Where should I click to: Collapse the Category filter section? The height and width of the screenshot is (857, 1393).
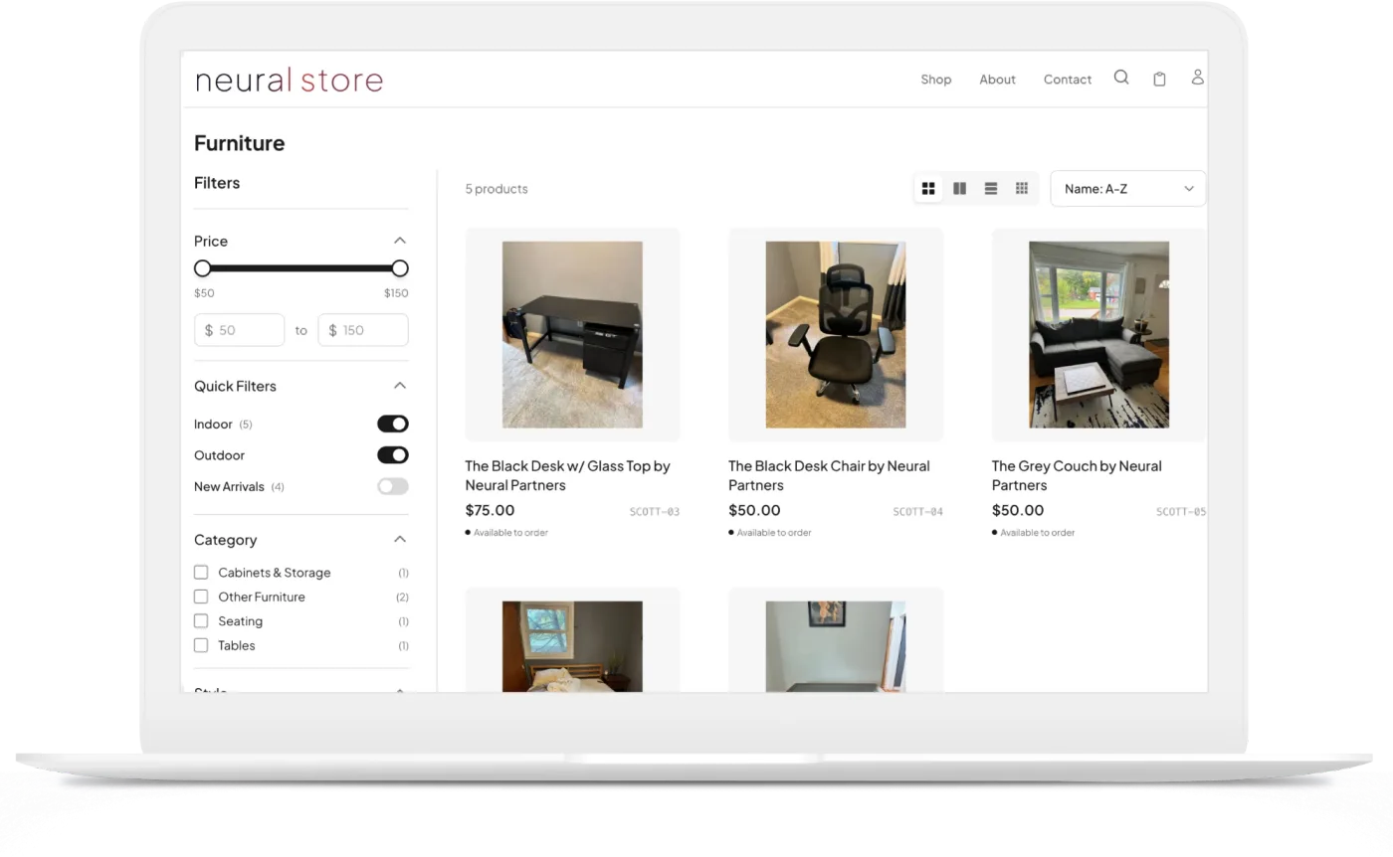(400, 539)
